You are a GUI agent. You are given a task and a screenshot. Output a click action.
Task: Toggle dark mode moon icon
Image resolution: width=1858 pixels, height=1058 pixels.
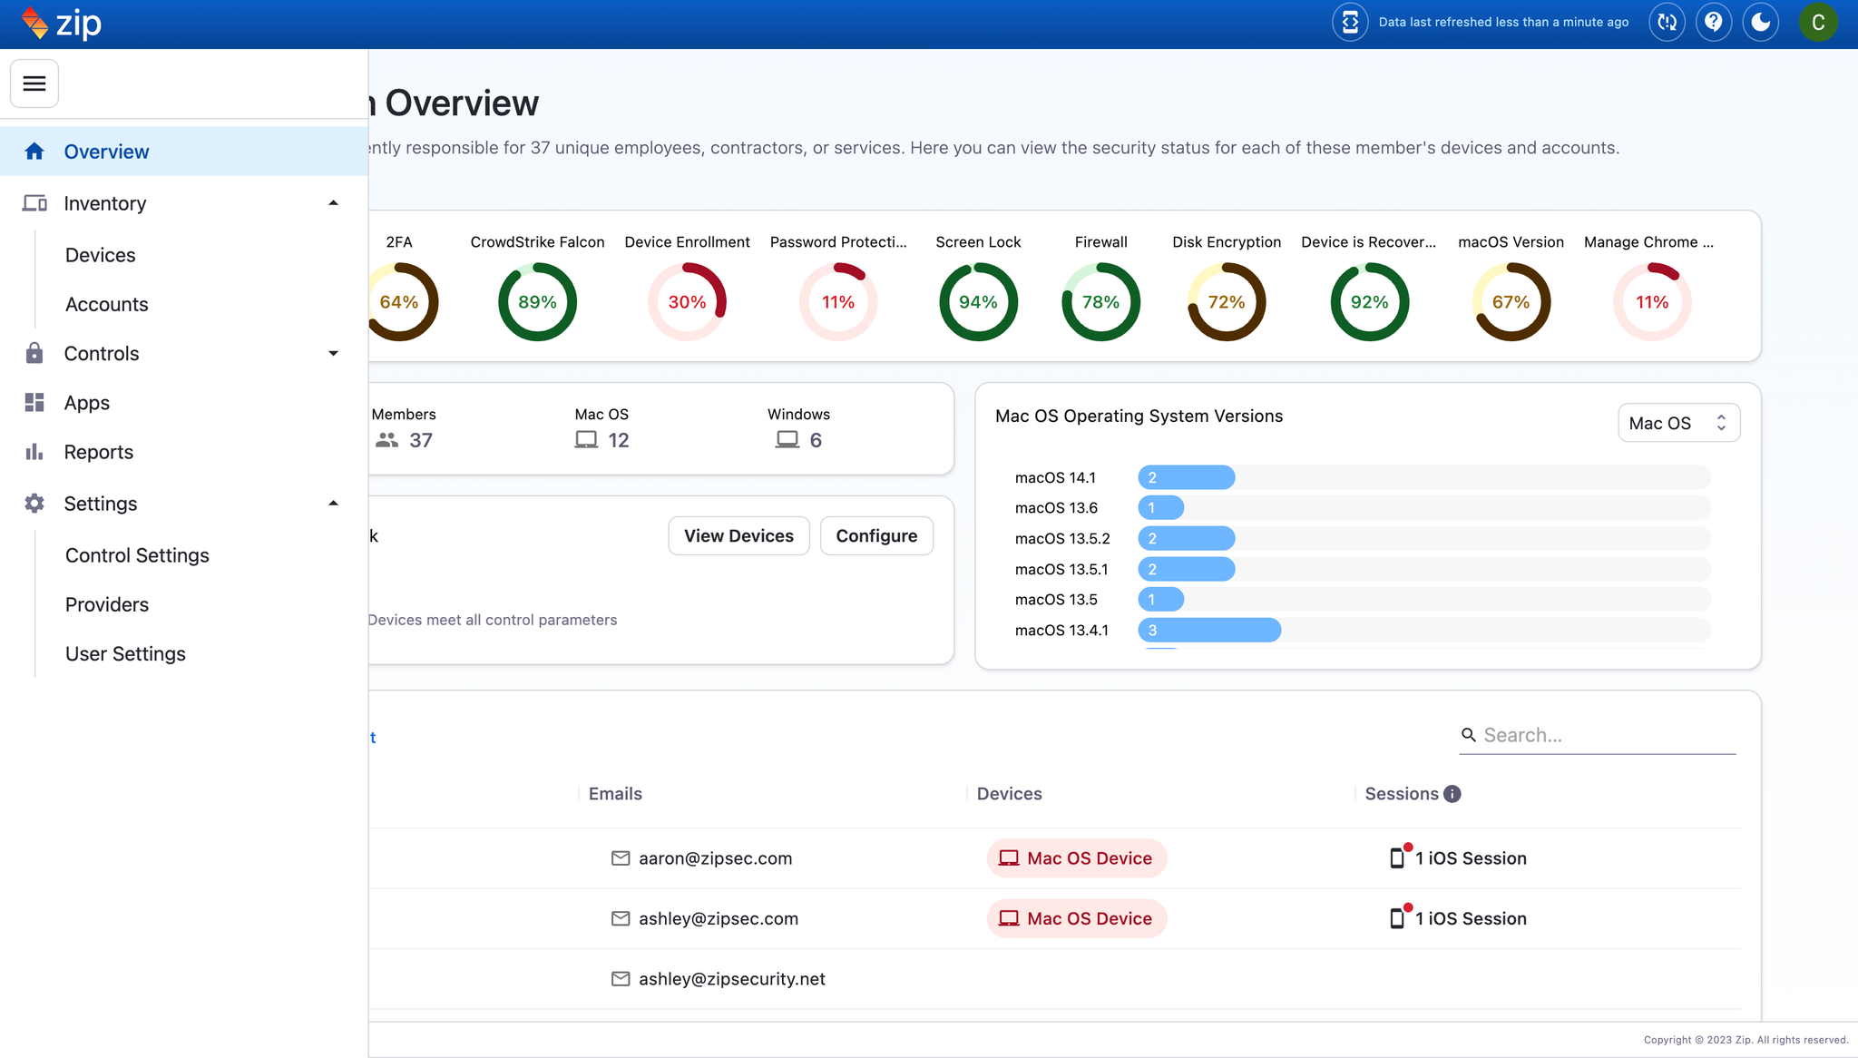1761,23
